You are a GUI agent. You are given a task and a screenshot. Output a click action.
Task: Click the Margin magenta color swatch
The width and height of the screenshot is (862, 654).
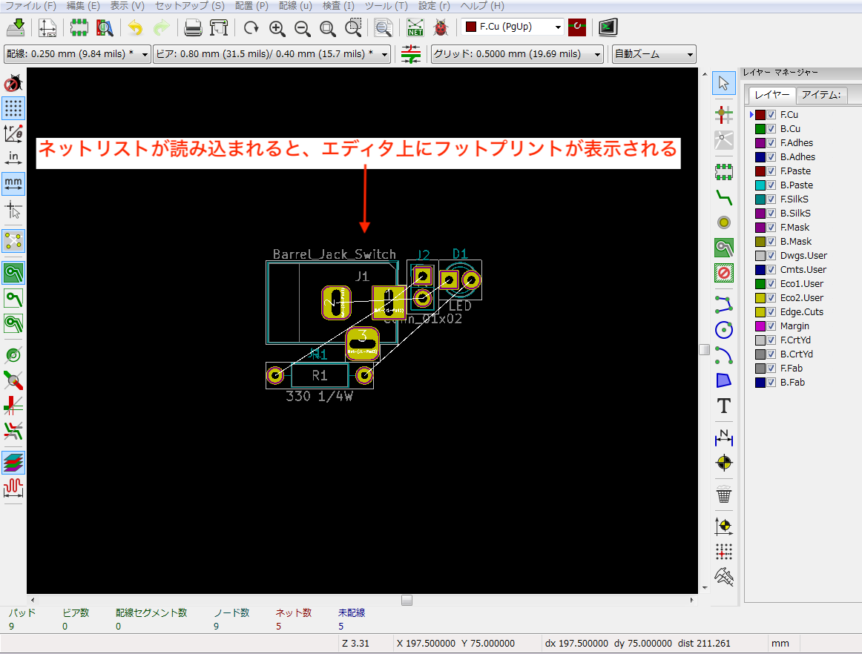coord(760,326)
